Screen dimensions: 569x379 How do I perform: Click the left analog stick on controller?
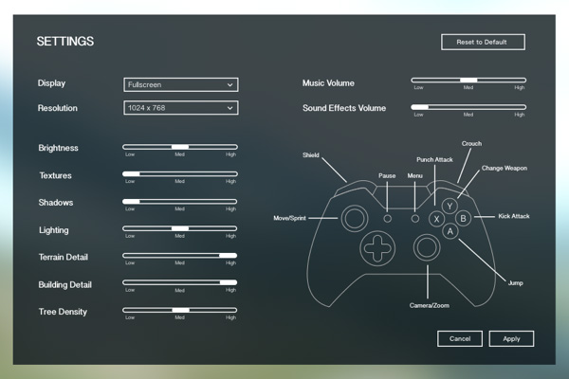tap(353, 218)
